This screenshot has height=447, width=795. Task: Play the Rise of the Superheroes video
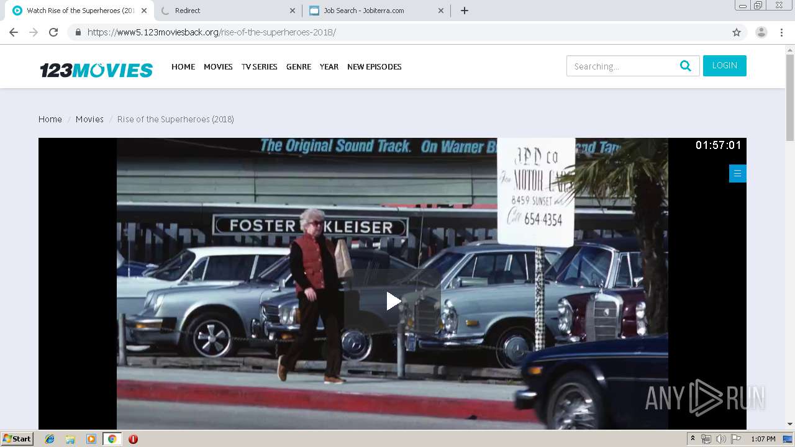click(x=393, y=301)
